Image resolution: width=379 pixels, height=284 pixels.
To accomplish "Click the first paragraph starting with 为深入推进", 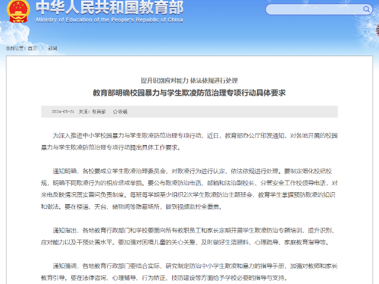I will tap(189, 141).
